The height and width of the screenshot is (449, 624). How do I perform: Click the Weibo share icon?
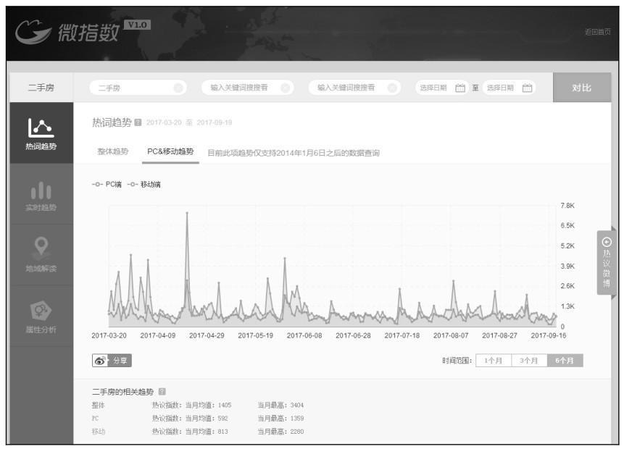(x=100, y=361)
